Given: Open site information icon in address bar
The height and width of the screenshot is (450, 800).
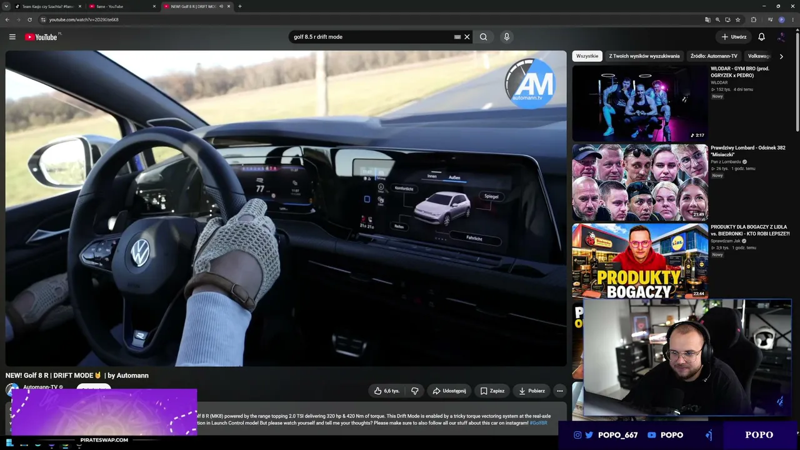Looking at the screenshot, I should click(43, 19).
